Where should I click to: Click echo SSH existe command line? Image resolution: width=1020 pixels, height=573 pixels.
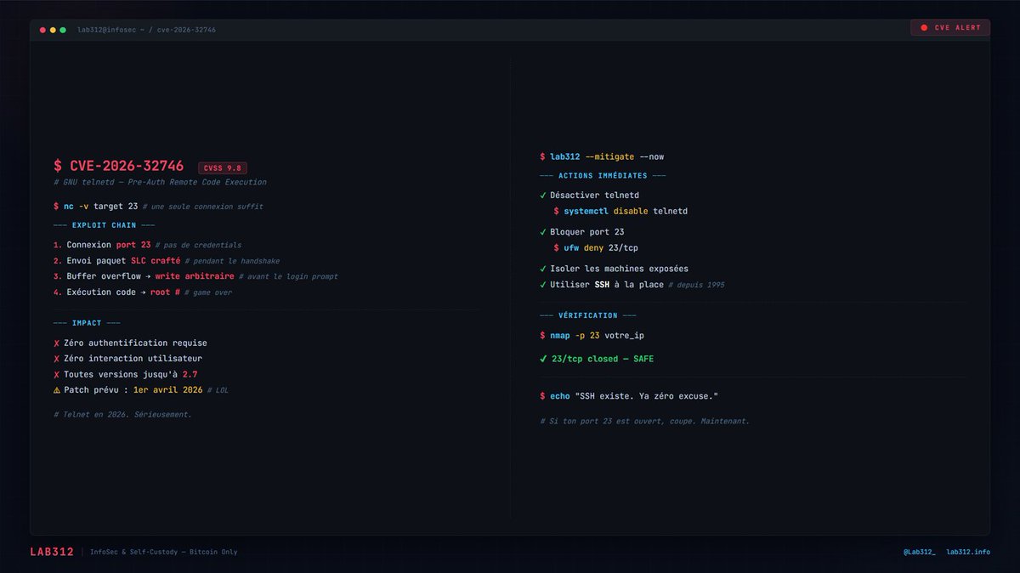click(630, 396)
